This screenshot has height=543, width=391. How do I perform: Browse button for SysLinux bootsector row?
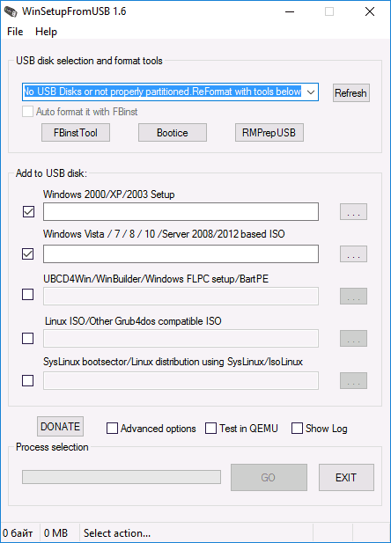[x=353, y=380]
